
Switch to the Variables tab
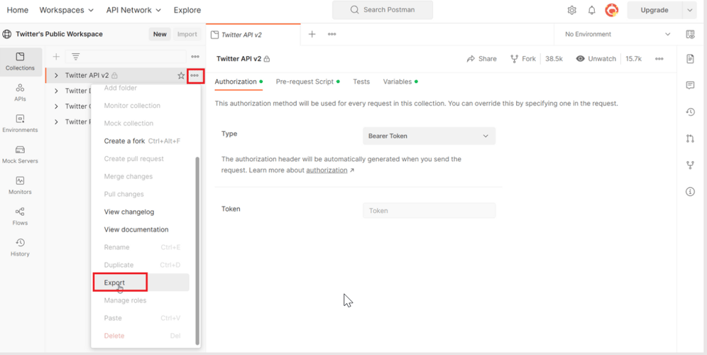pos(400,82)
